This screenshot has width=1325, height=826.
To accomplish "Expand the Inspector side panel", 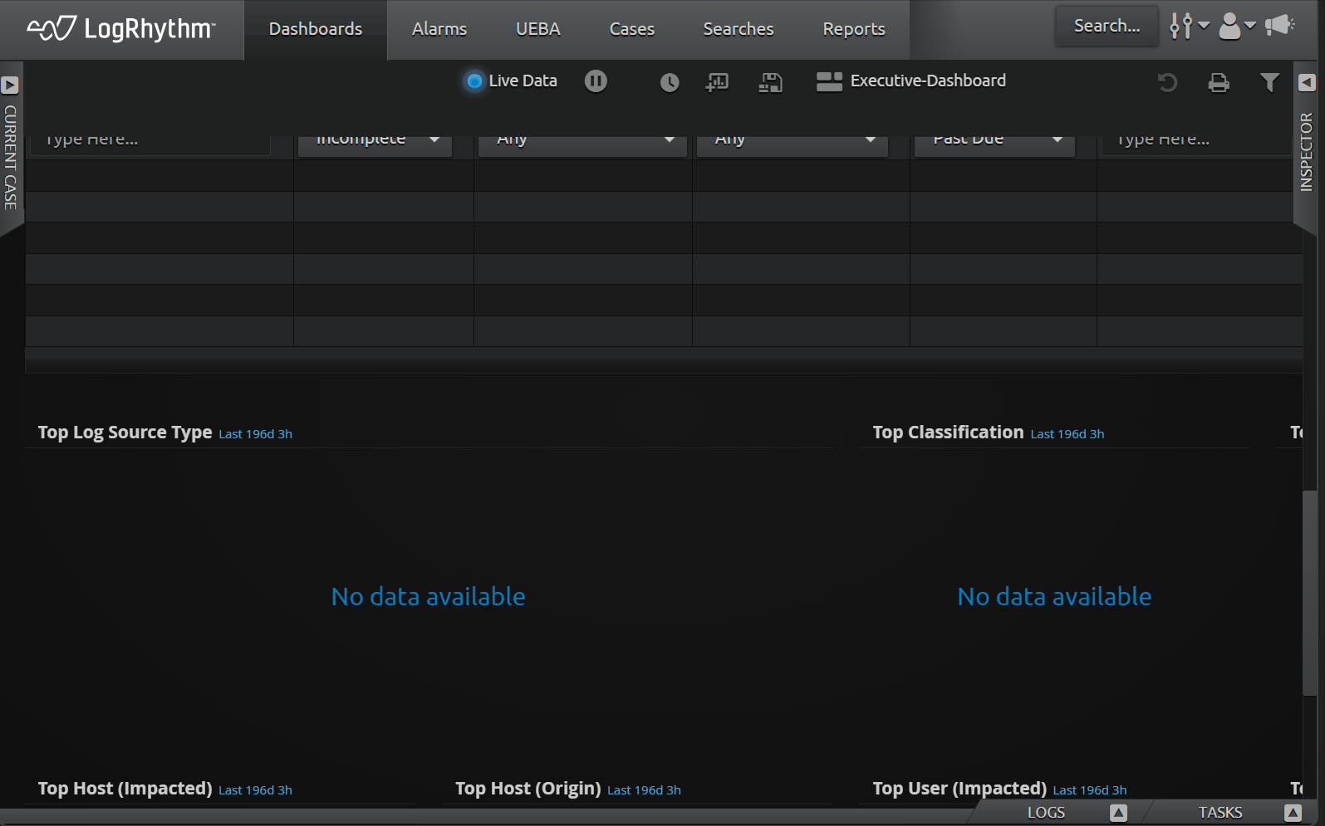I will click(x=1307, y=83).
